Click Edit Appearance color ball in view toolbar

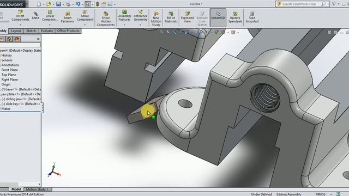pos(216,33)
